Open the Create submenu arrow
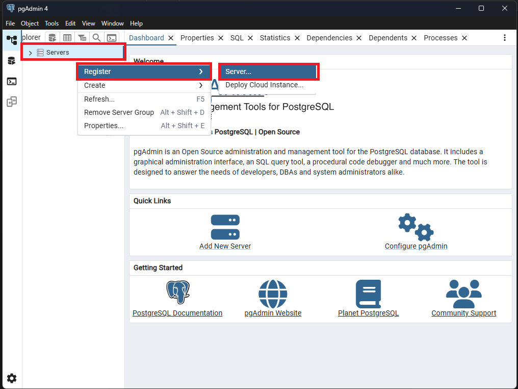518x389 pixels. coord(201,85)
